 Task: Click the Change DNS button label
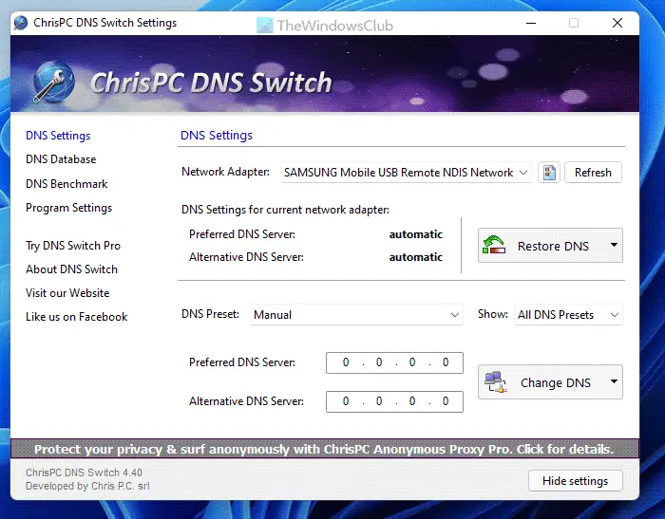click(x=556, y=383)
